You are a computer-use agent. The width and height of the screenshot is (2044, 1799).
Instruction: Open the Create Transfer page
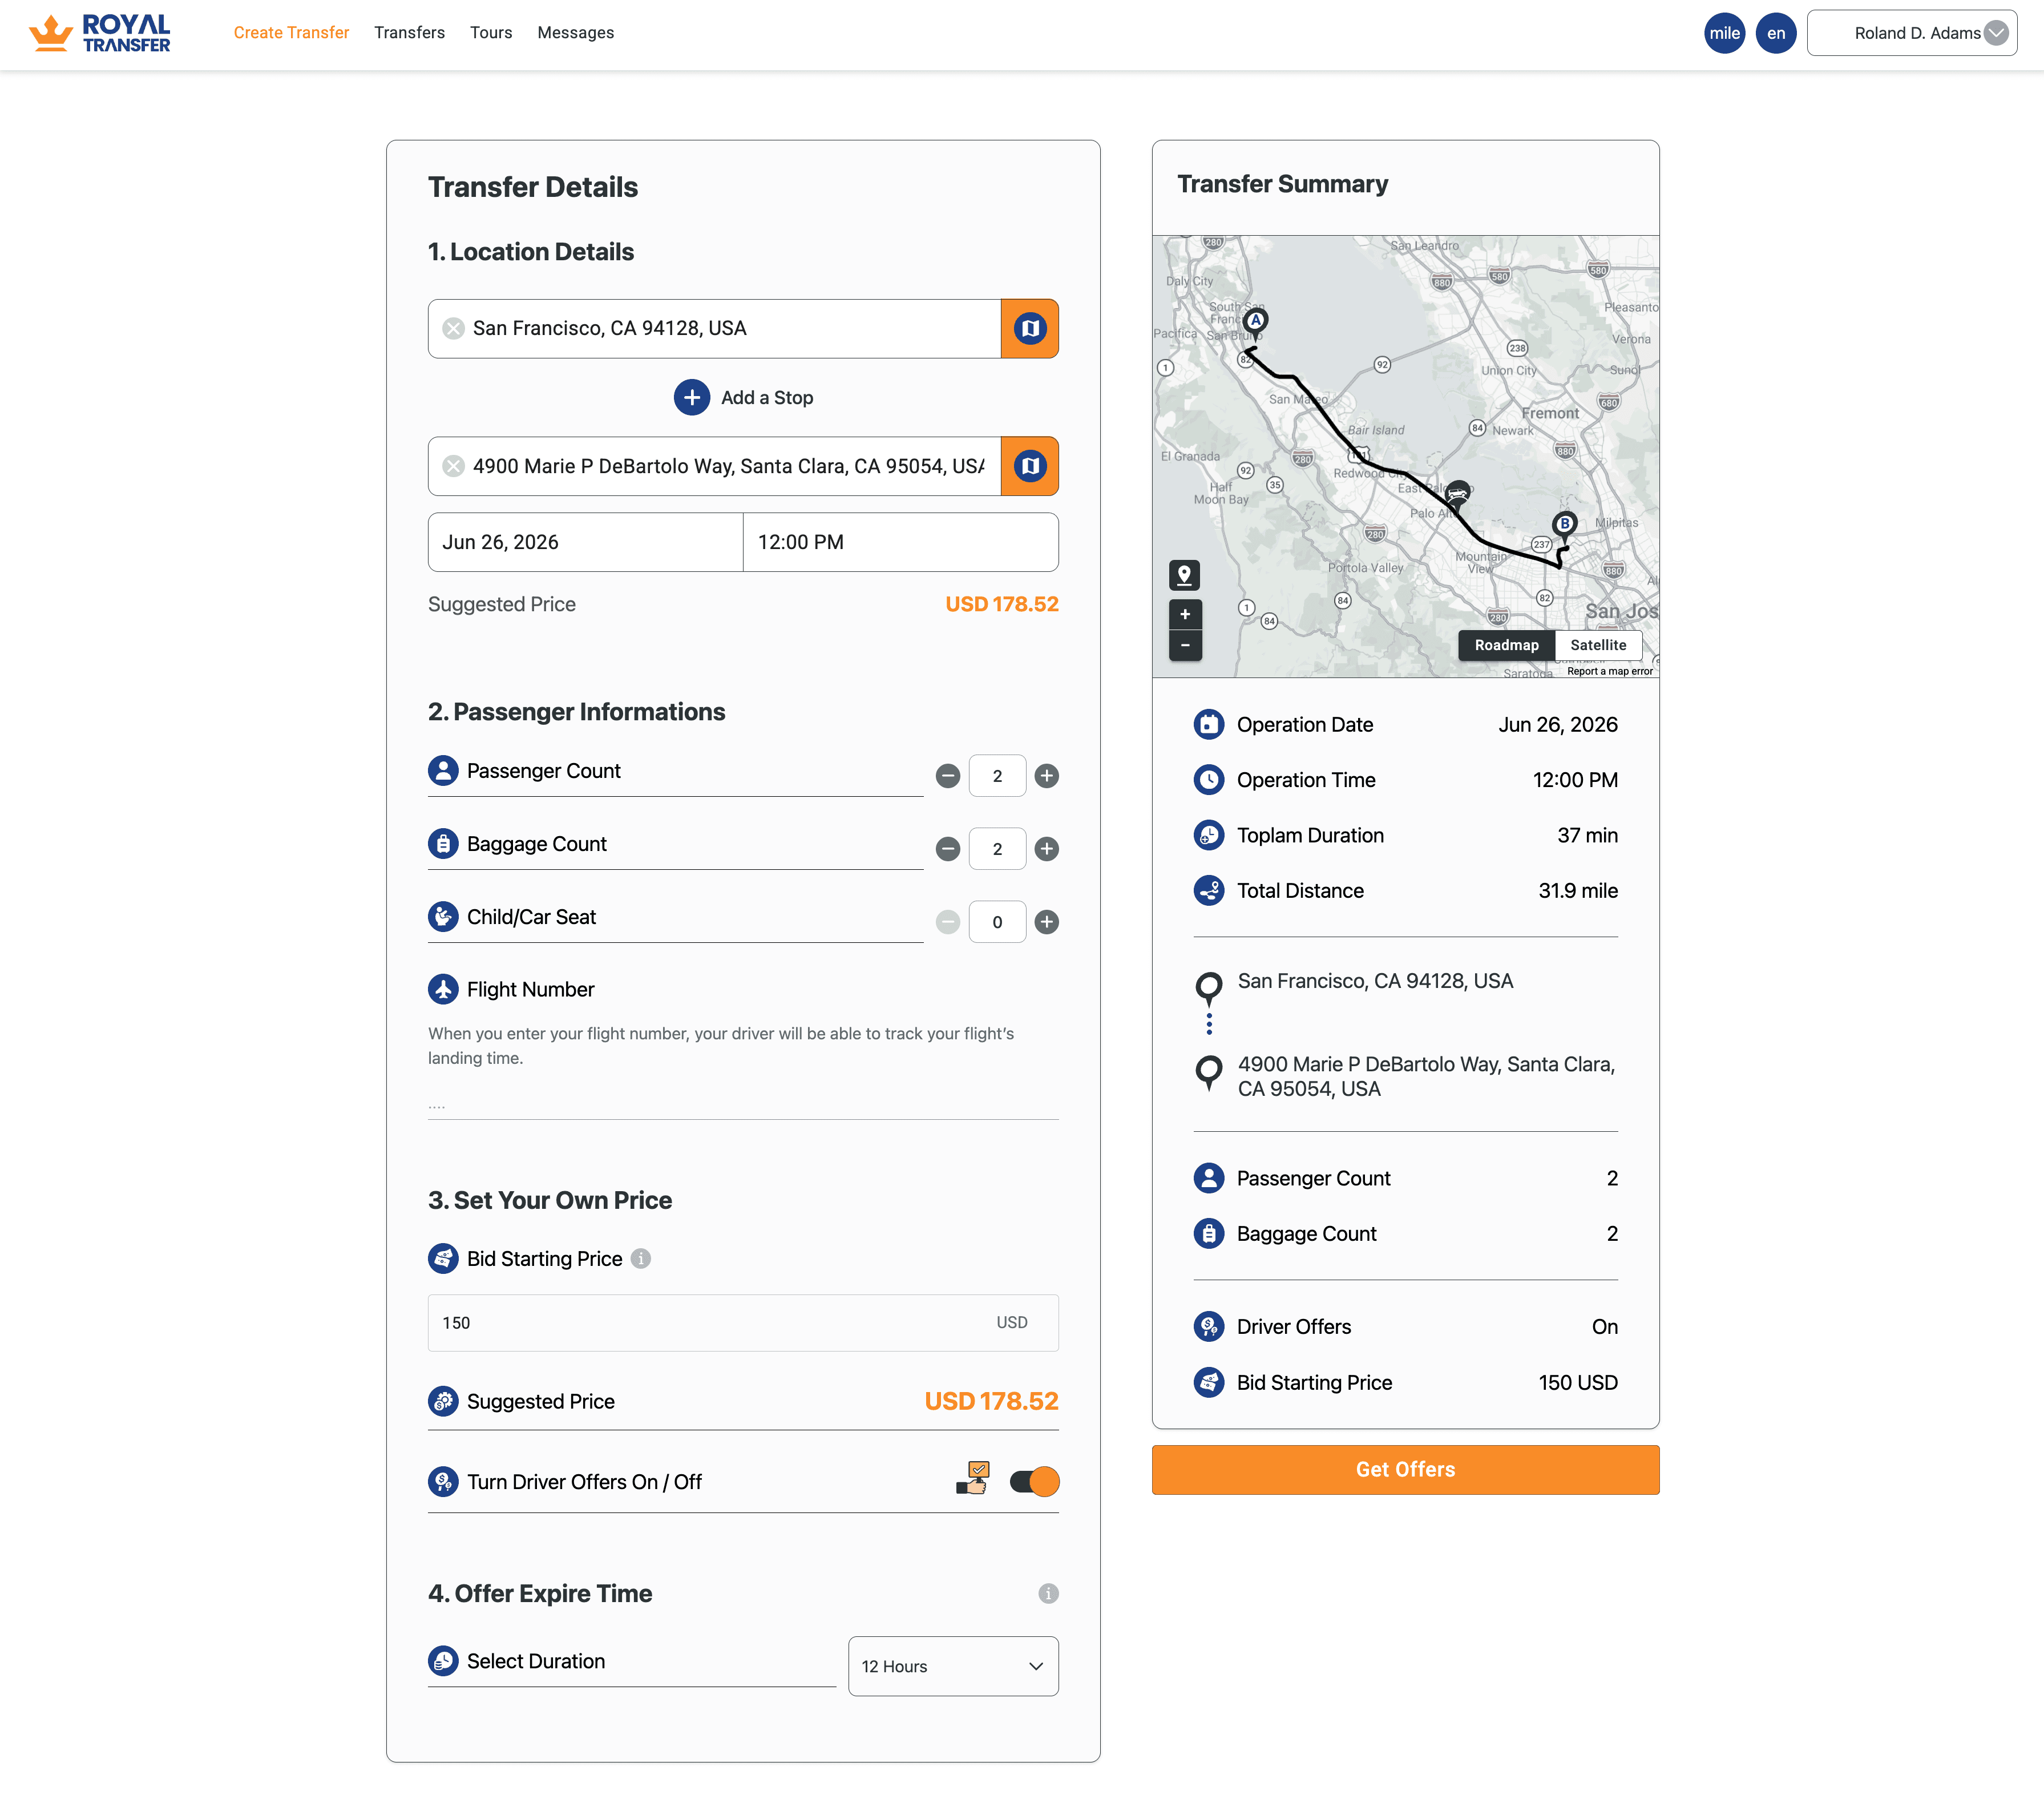point(291,33)
